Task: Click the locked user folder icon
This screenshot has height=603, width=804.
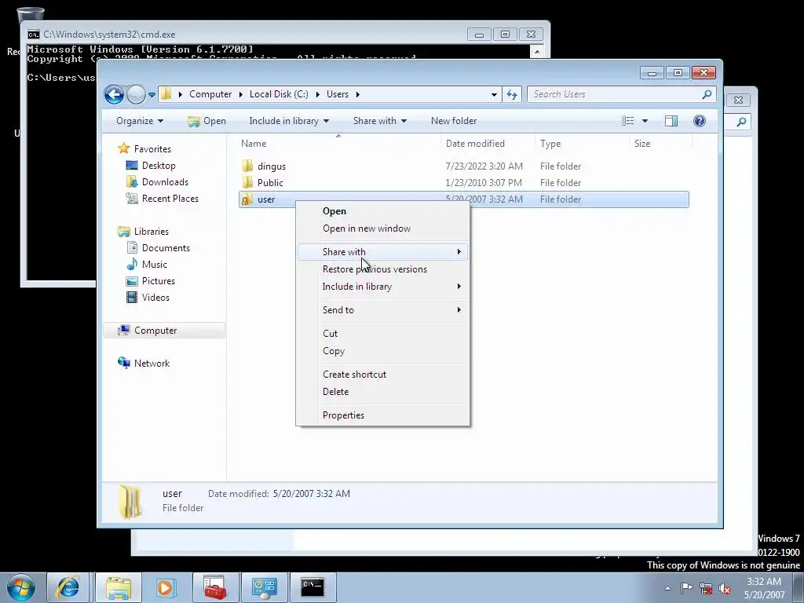Action: coord(247,199)
